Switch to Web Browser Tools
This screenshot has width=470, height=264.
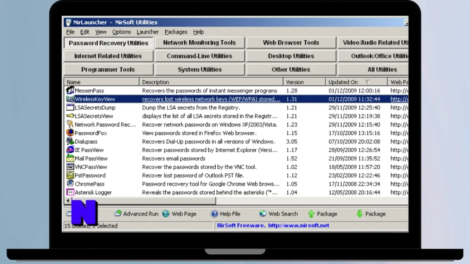(291, 43)
